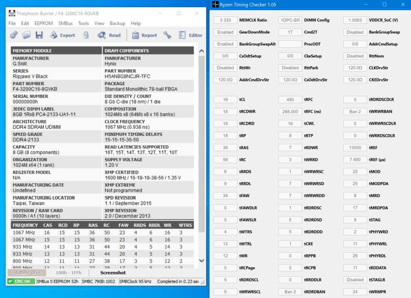Click the DIMM Config 1DPC-SR field

(x=290, y=20)
